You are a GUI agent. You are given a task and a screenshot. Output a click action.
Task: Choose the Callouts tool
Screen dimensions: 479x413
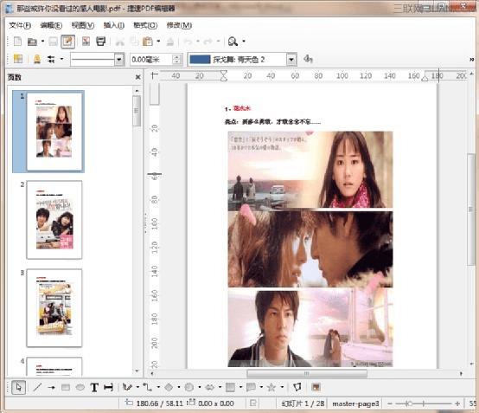(x=251, y=387)
